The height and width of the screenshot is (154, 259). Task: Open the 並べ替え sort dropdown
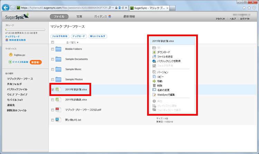coord(73,42)
